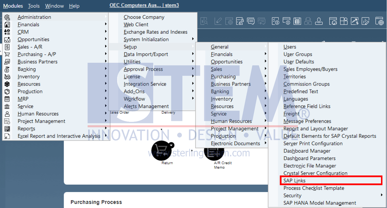Select SAP Links menu entry

(x=331, y=181)
